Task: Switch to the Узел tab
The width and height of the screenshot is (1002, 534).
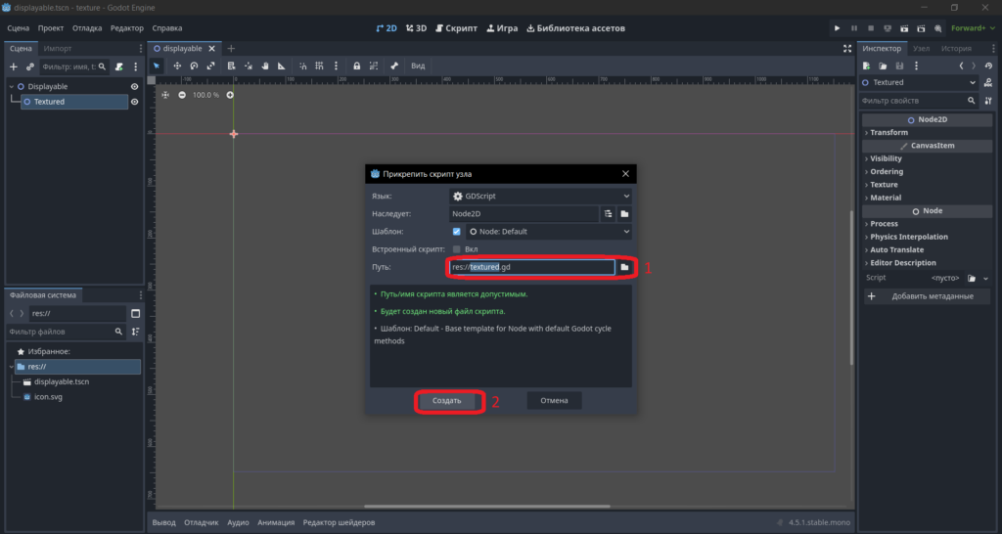Action: click(921, 49)
